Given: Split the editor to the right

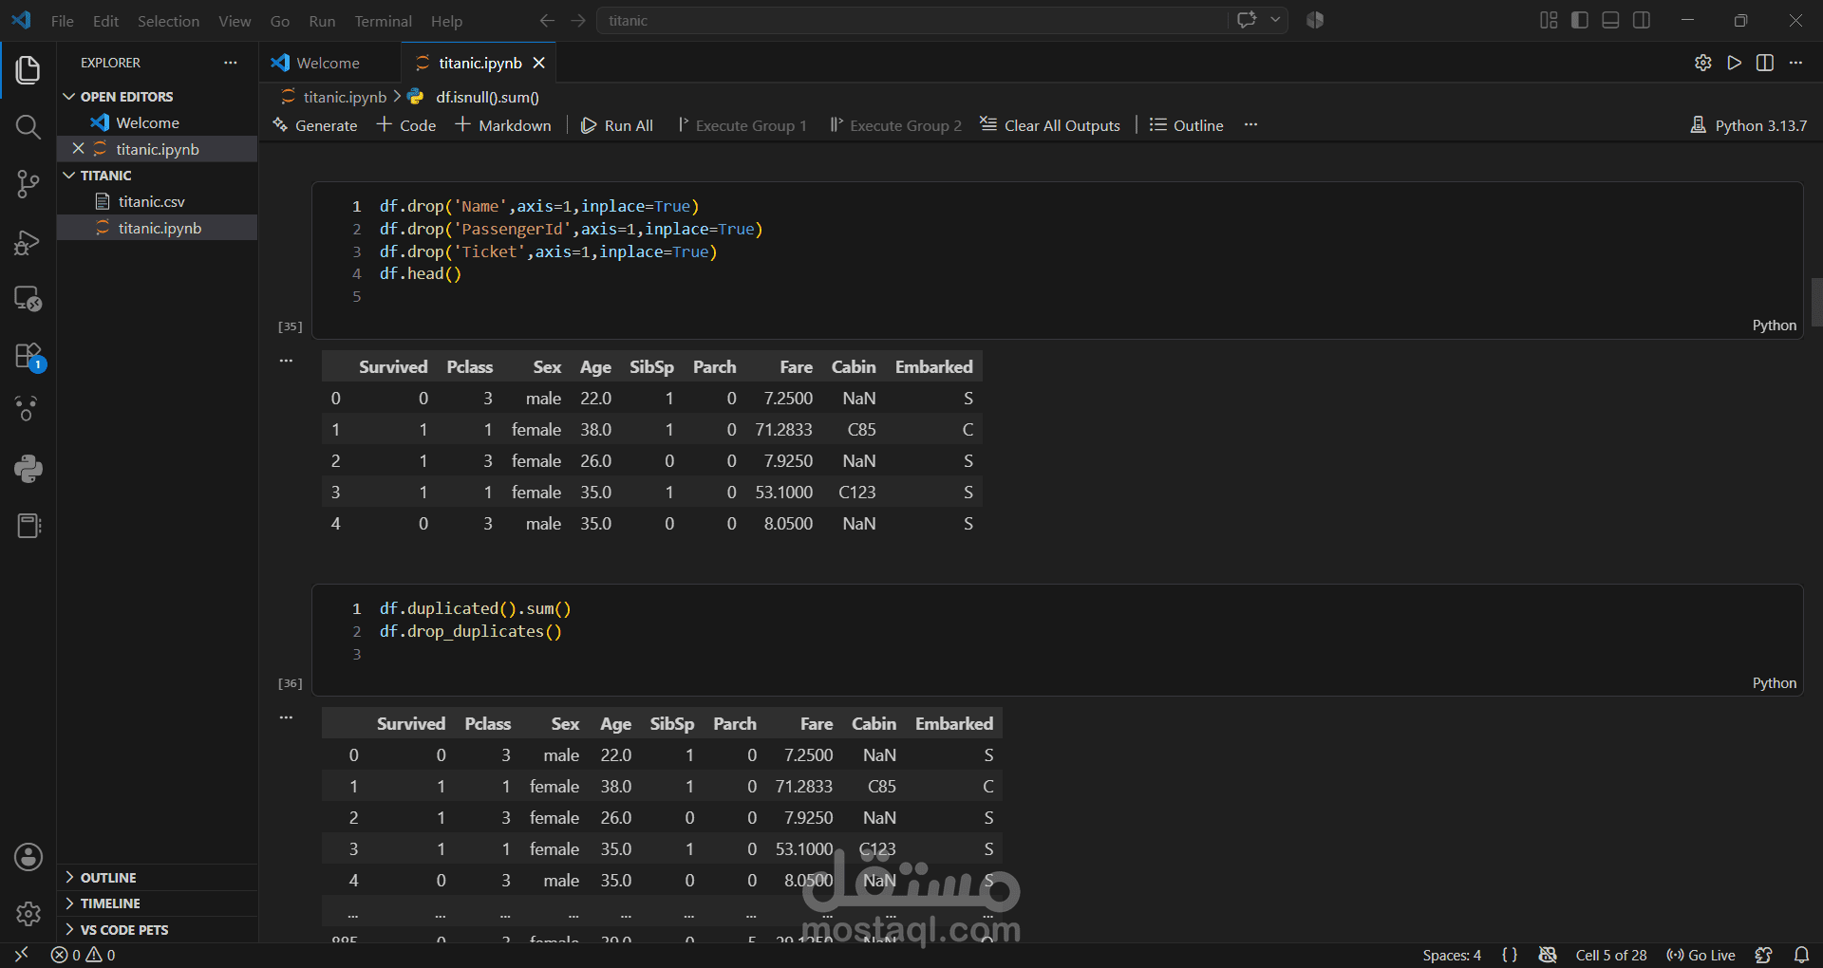Looking at the screenshot, I should (x=1765, y=63).
